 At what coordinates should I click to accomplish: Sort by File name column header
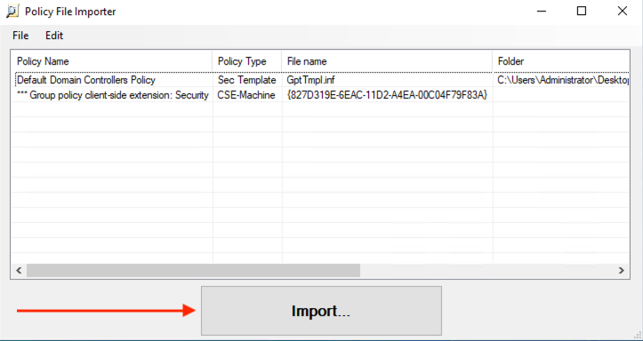(x=387, y=61)
